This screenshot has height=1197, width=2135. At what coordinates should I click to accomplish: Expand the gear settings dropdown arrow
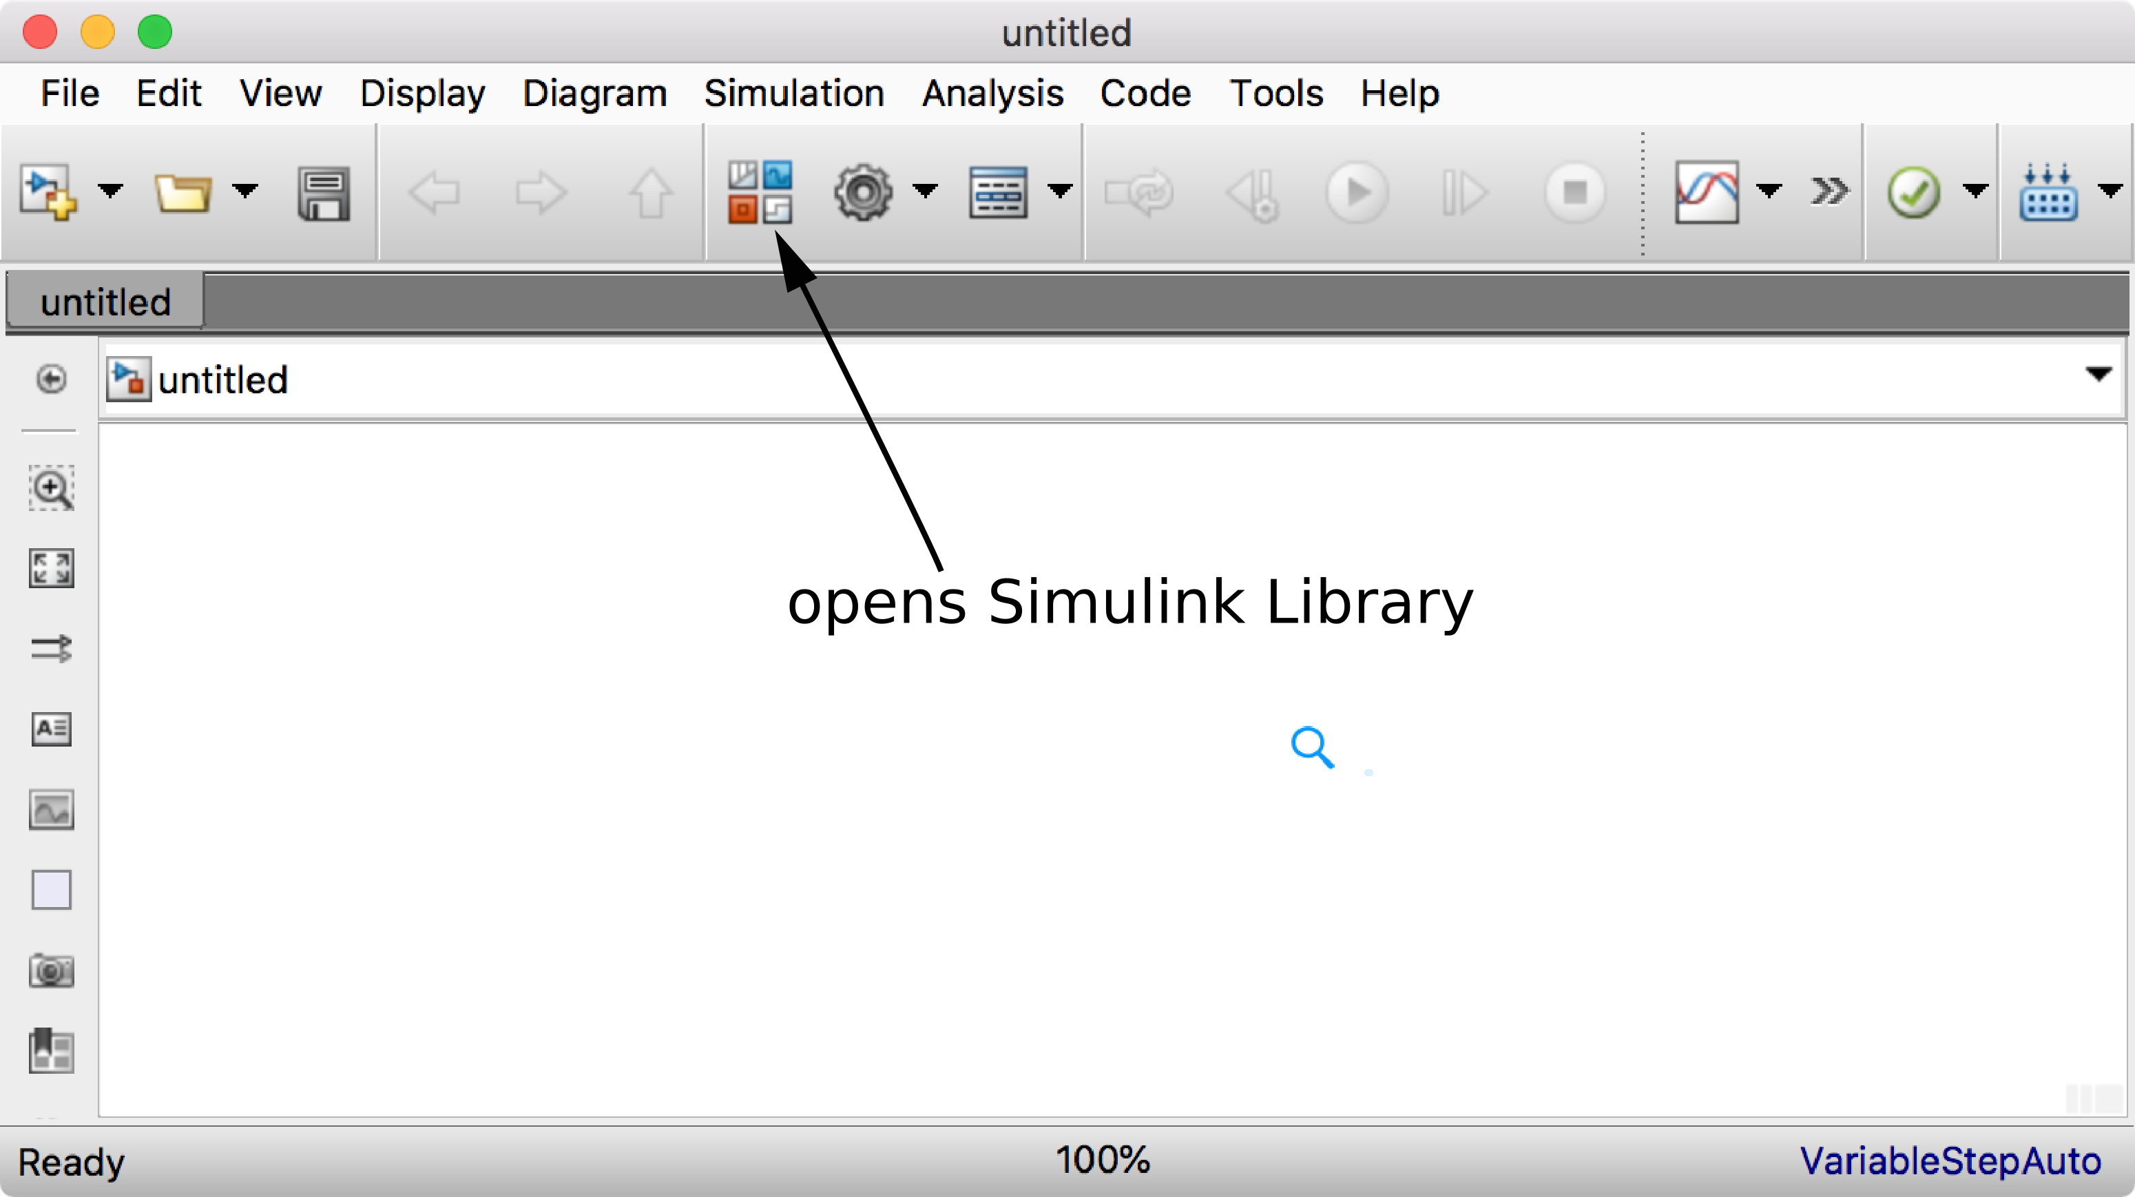click(x=926, y=191)
